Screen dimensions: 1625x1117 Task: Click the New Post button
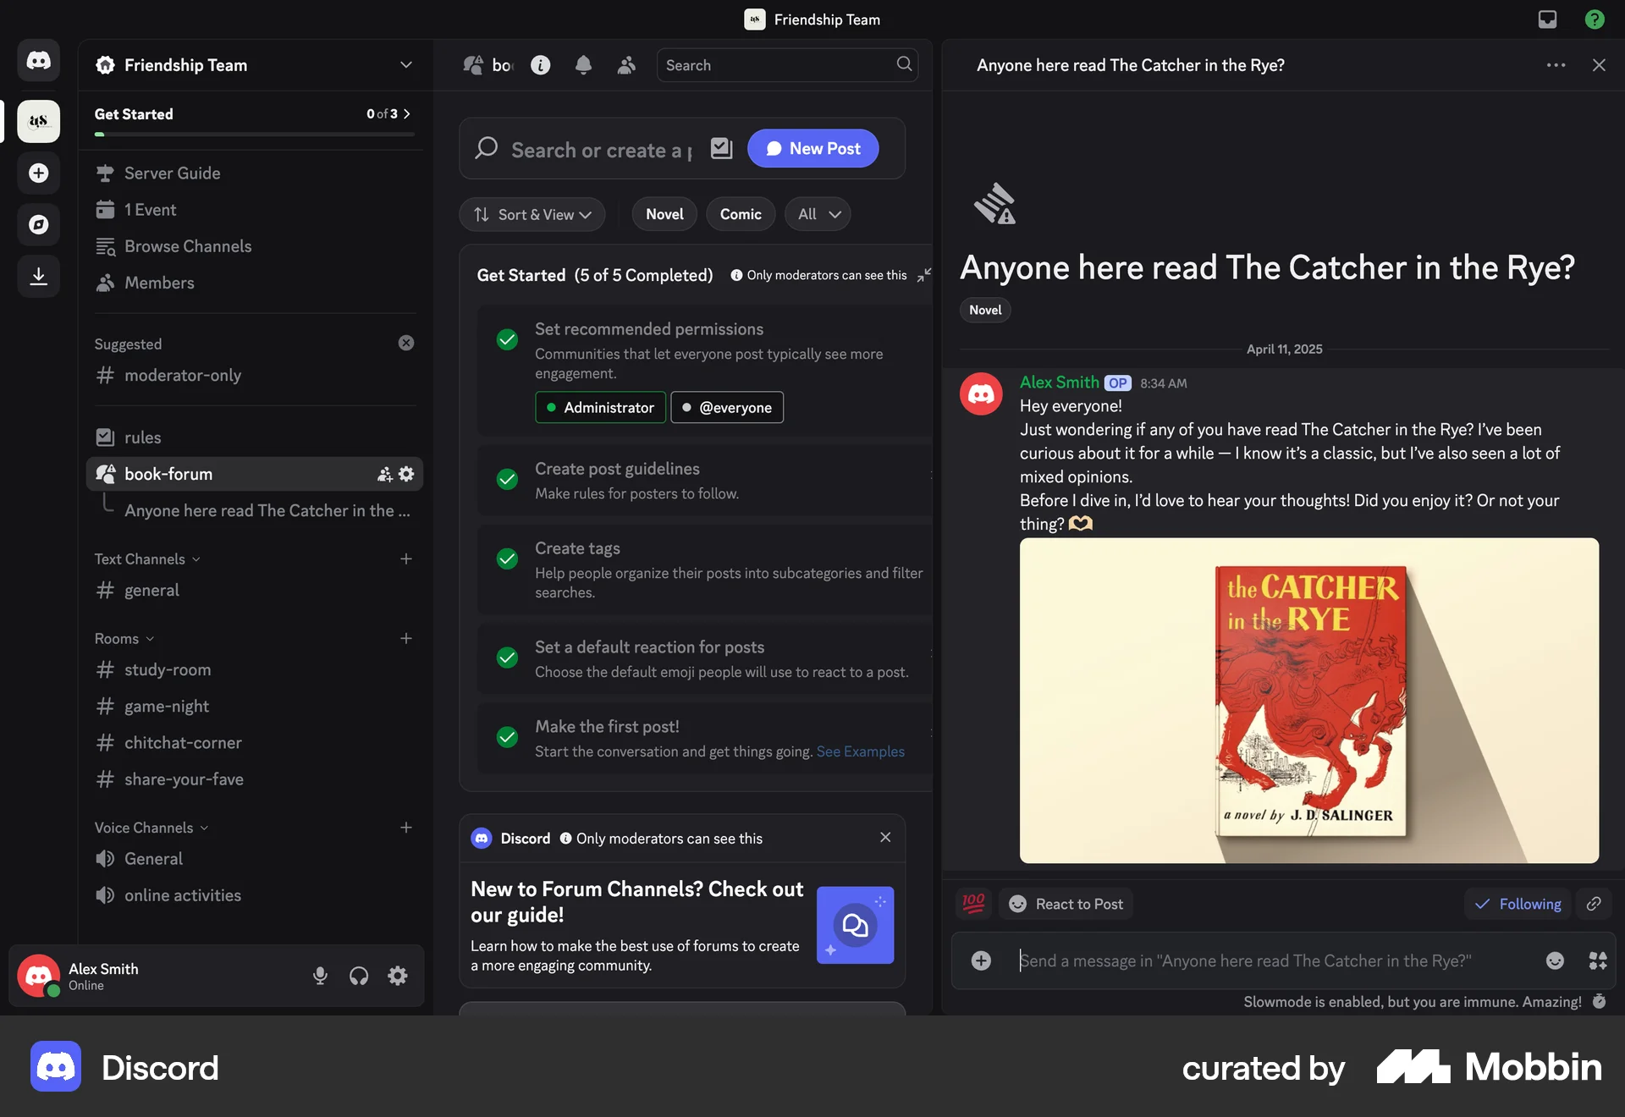pyautogui.click(x=812, y=148)
